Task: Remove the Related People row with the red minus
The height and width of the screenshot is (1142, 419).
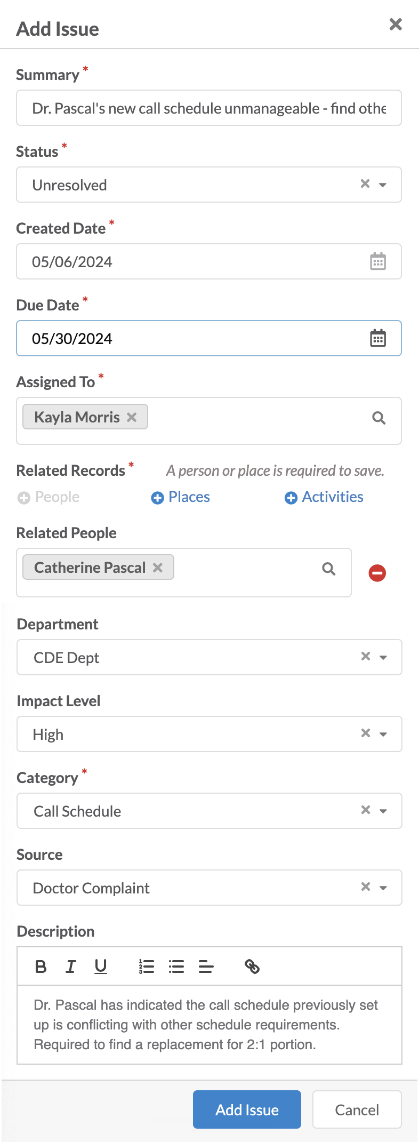Action: (x=377, y=573)
